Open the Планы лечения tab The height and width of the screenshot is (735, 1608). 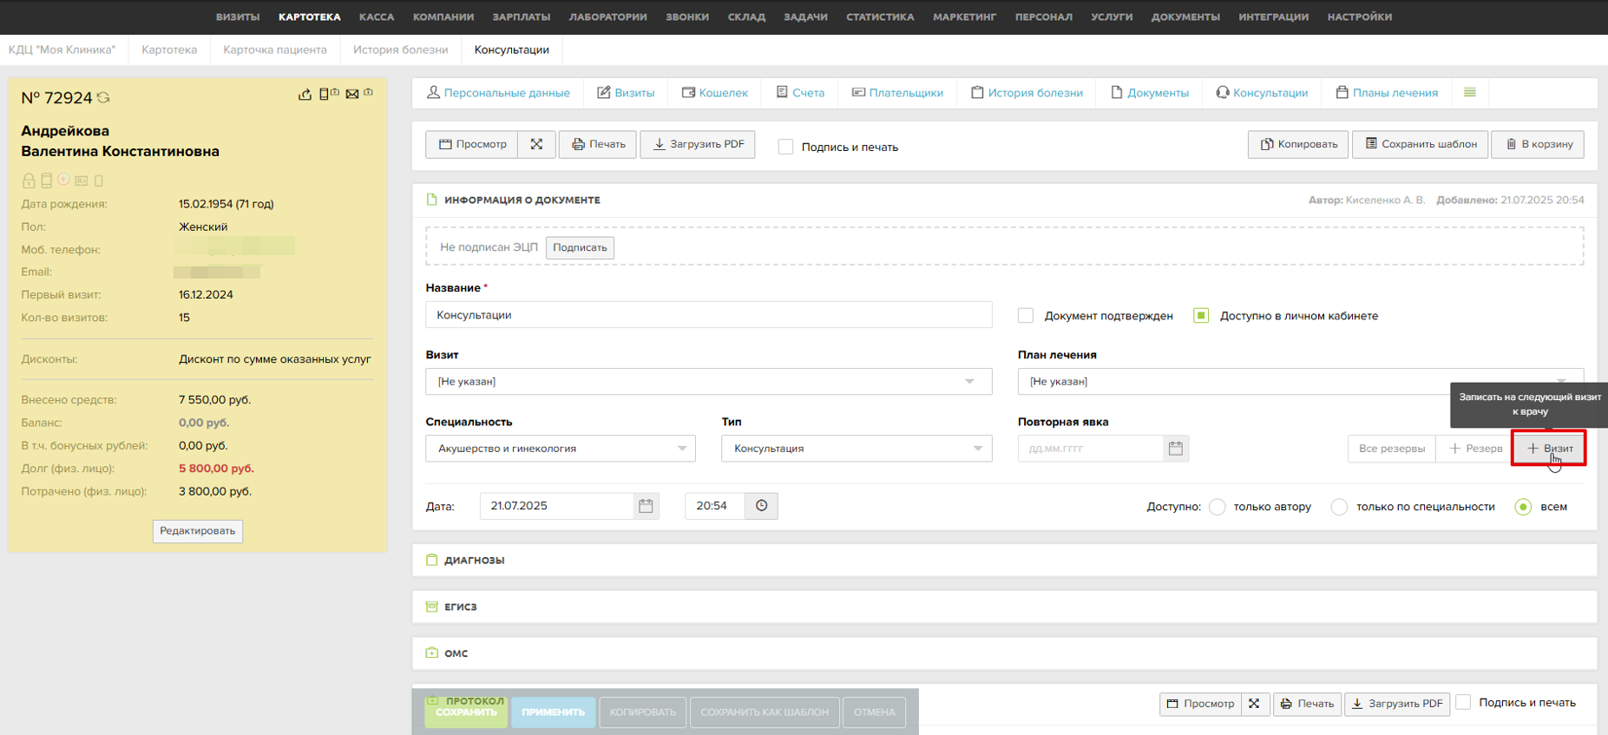pyautogui.click(x=1387, y=93)
